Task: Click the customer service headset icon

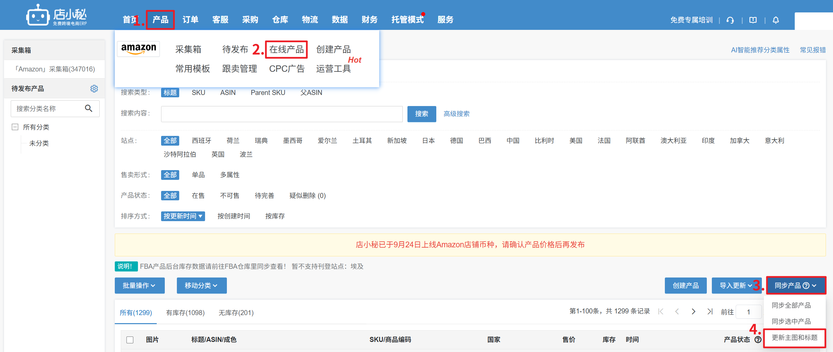Action: coord(730,20)
